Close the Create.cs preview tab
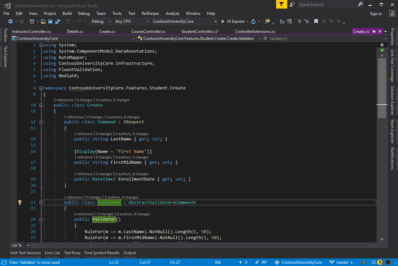The height and width of the screenshot is (266, 398). click(380, 32)
